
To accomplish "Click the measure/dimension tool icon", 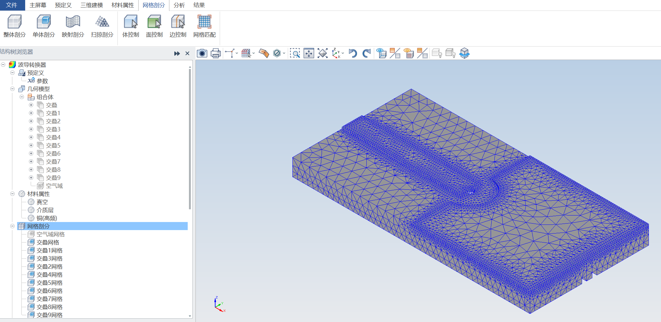I will click(230, 53).
